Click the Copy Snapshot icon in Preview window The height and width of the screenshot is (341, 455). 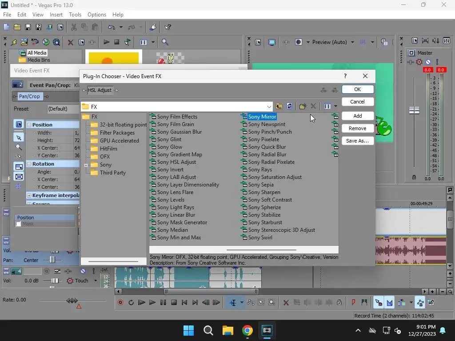coord(384,42)
